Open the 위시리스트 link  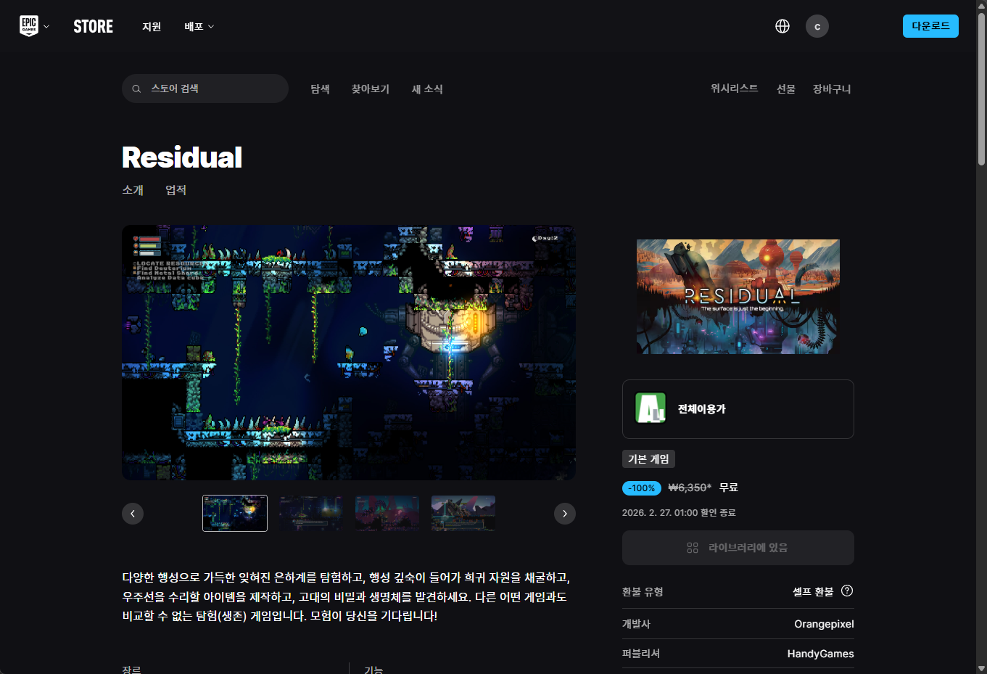(x=734, y=88)
